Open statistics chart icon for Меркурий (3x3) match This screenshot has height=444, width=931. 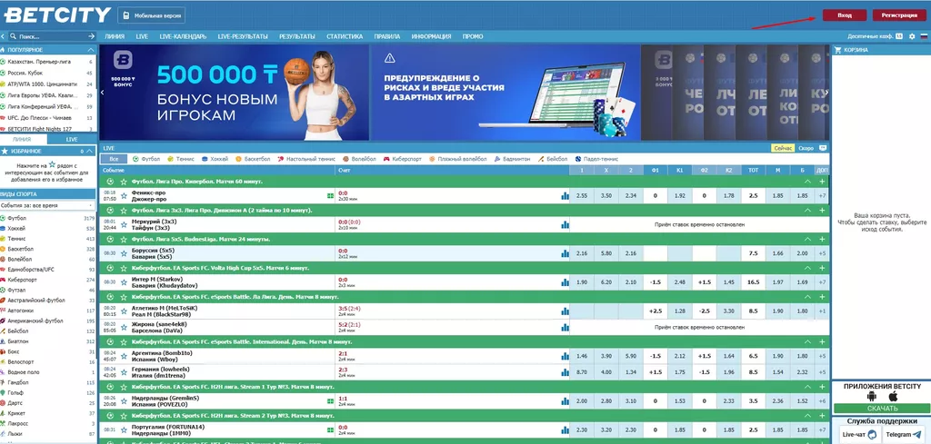point(565,224)
